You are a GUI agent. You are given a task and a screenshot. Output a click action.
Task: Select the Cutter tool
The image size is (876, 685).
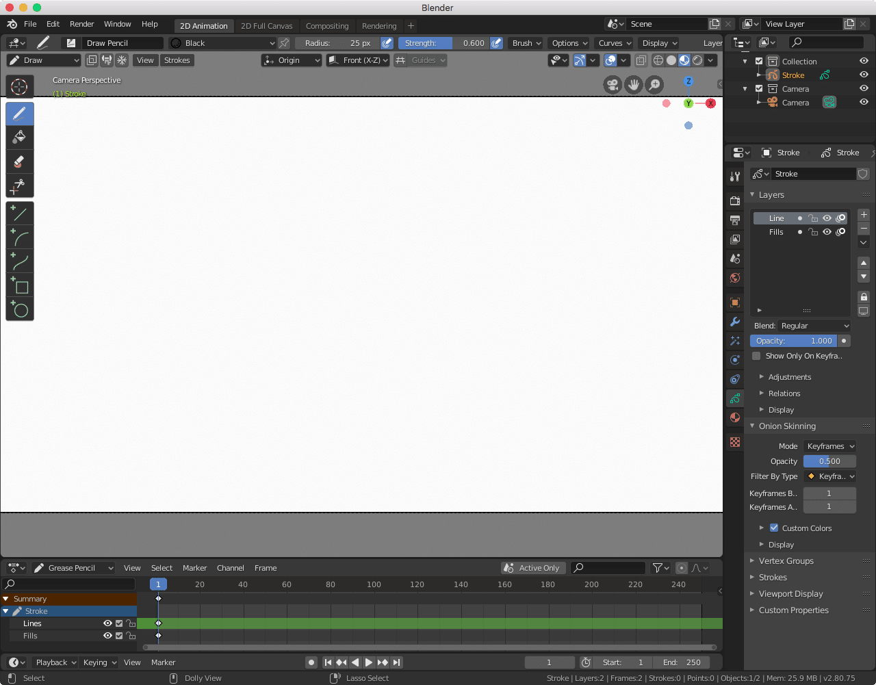click(19, 185)
